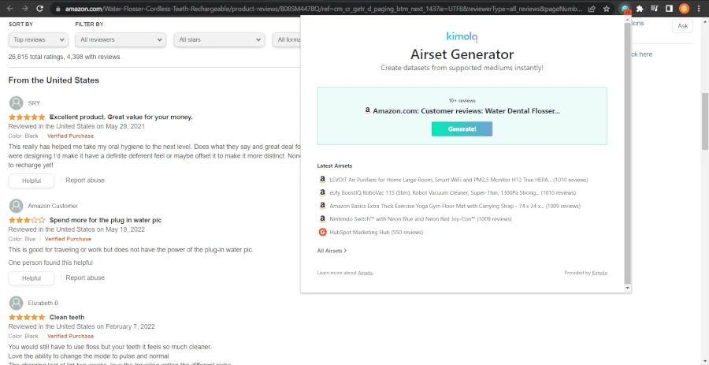Viewport: 709px width, 365px height.
Task: Open the Nintendo Switch airset
Action: coord(421,219)
